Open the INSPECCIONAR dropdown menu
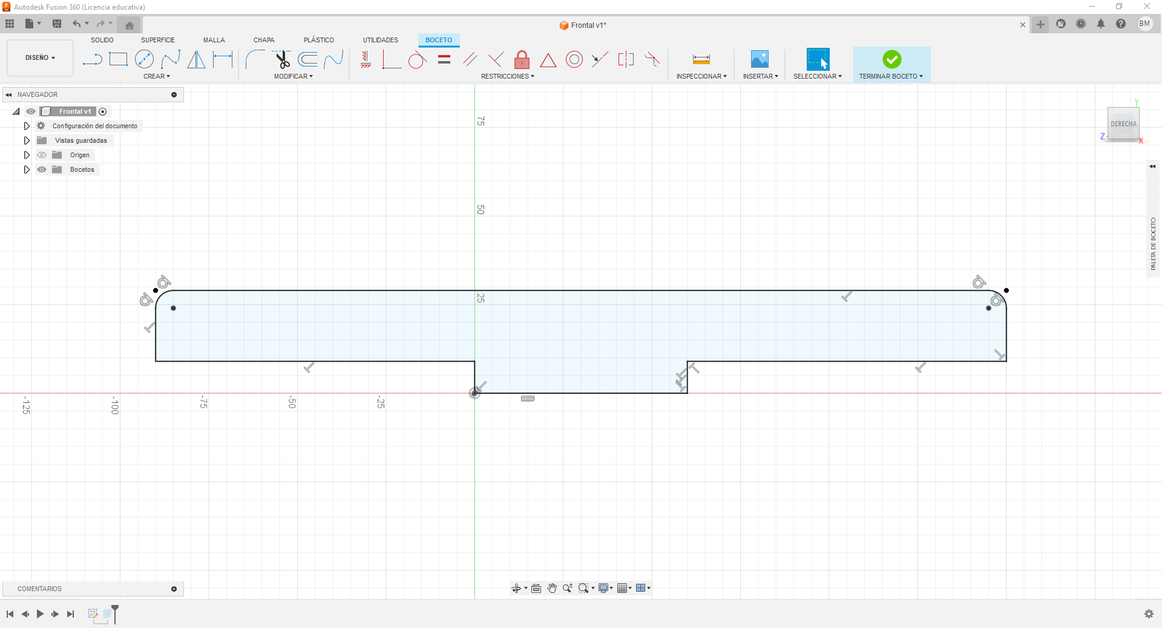 coord(701,76)
